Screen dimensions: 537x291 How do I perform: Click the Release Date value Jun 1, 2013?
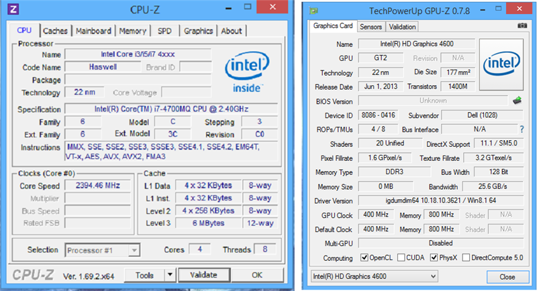click(381, 86)
